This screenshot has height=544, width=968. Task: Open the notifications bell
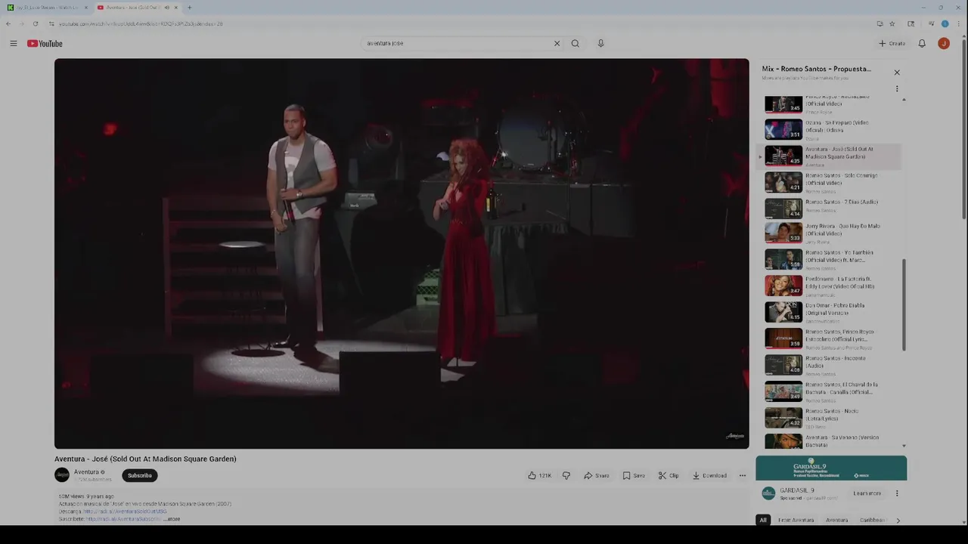pos(922,44)
